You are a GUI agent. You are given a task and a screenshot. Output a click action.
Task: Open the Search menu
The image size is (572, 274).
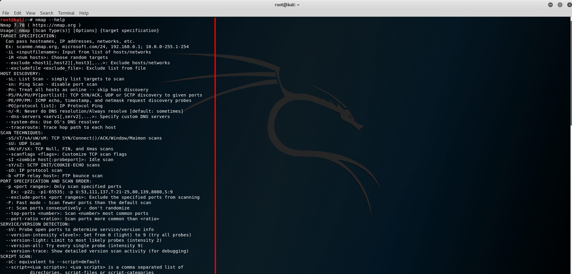47,13
